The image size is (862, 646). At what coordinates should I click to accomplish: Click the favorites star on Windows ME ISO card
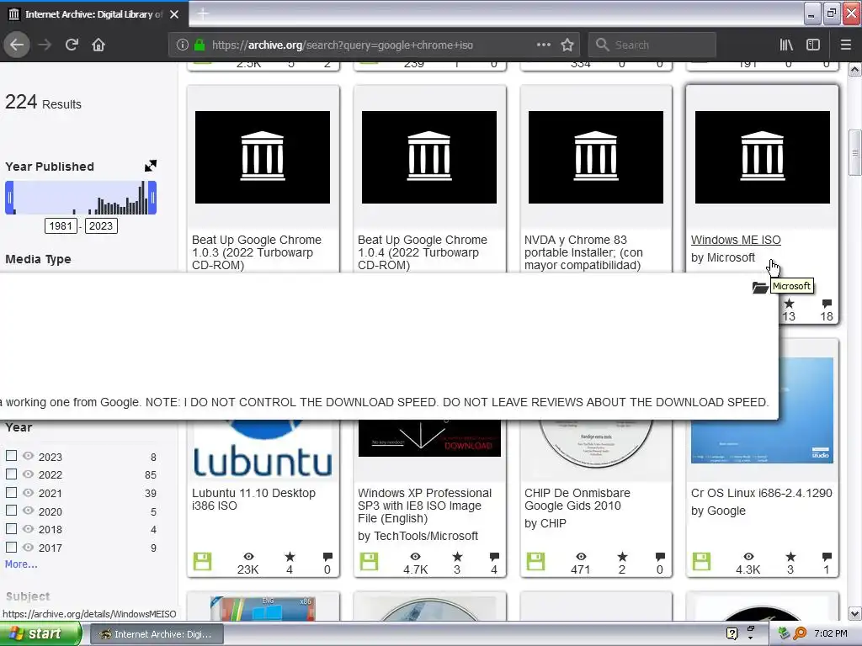pos(789,303)
